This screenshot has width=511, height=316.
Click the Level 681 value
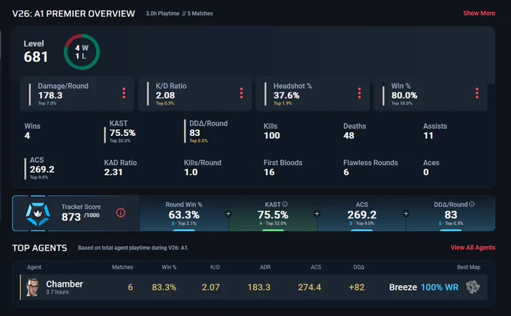click(x=36, y=57)
